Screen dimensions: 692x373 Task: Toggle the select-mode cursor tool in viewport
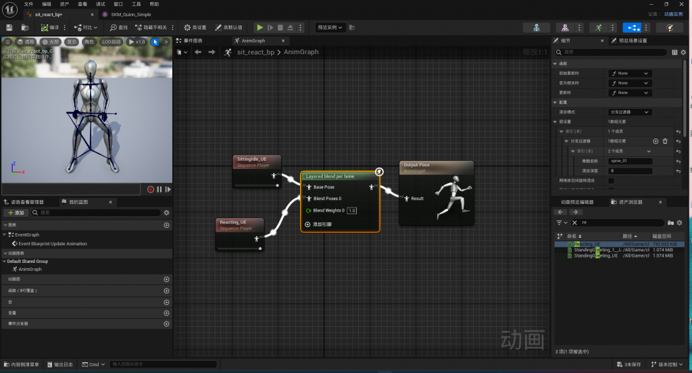point(155,42)
